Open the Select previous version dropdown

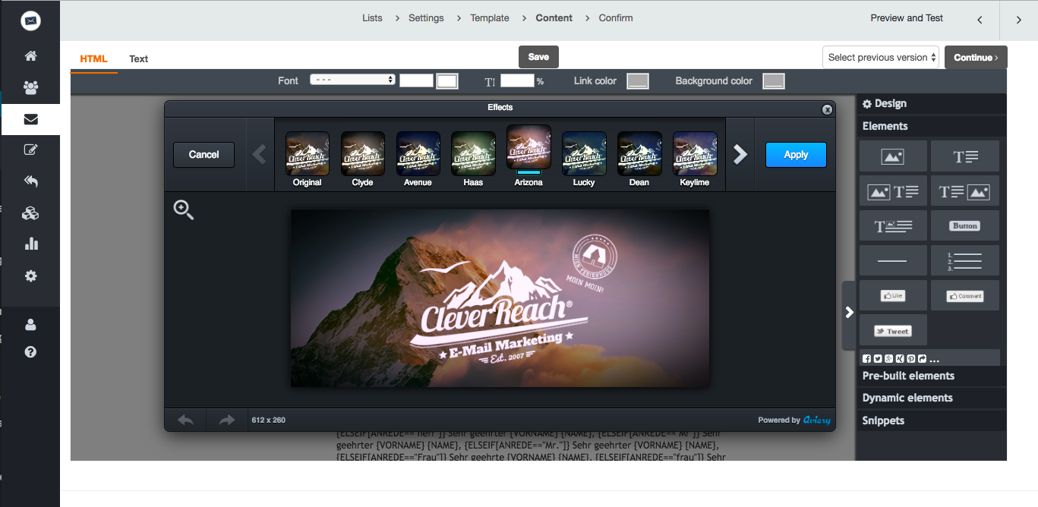click(881, 57)
